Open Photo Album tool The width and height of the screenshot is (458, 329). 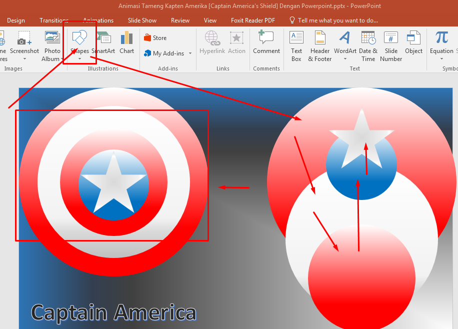click(52, 46)
